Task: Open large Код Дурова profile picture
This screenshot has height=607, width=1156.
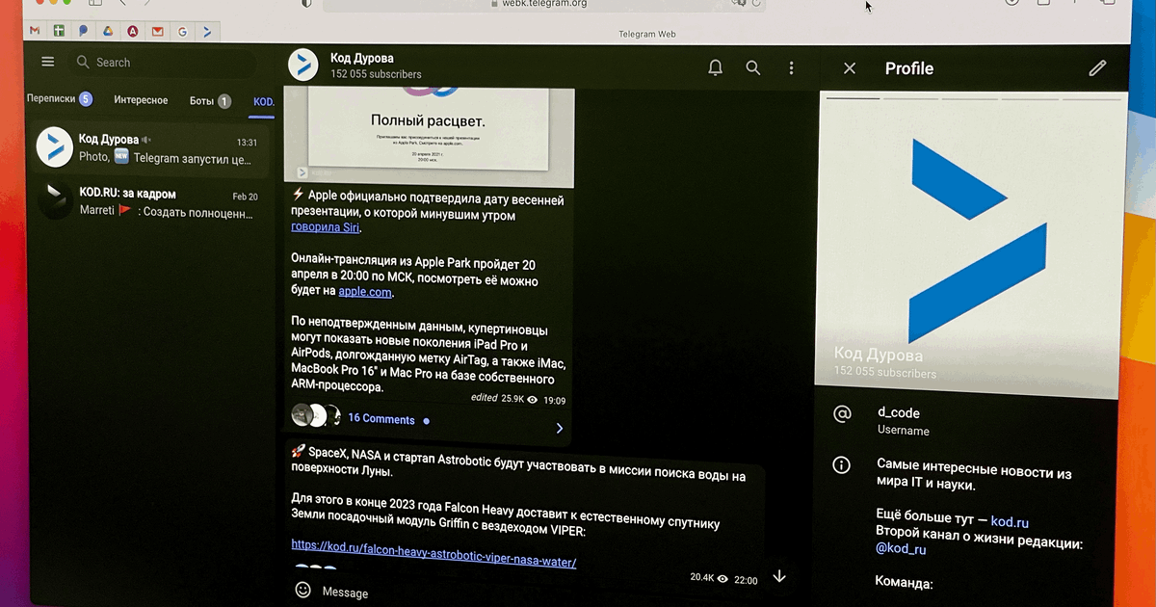Action: [x=972, y=247]
